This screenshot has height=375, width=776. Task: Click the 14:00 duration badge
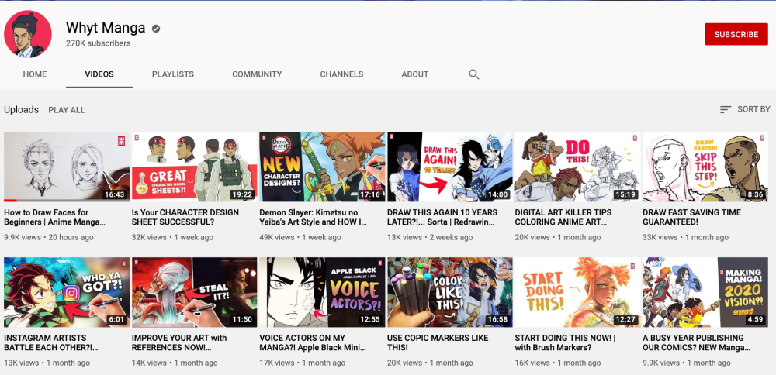[497, 194]
